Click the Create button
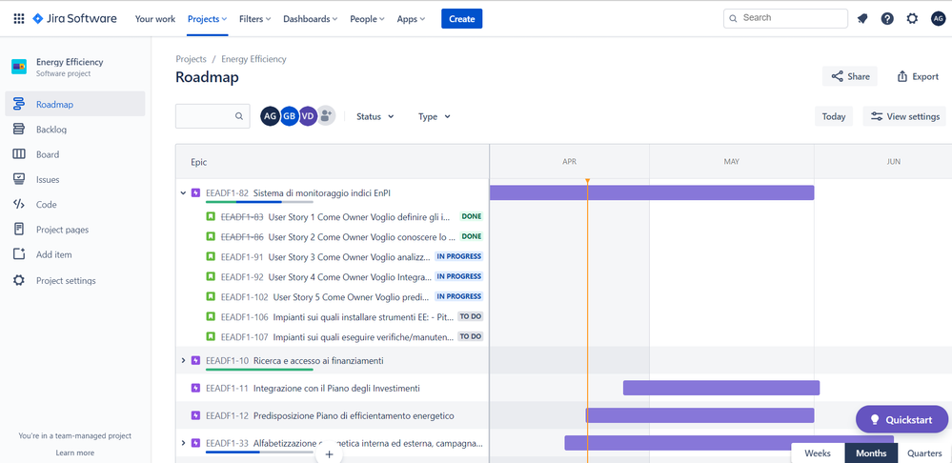This screenshot has height=463, width=952. tap(461, 19)
